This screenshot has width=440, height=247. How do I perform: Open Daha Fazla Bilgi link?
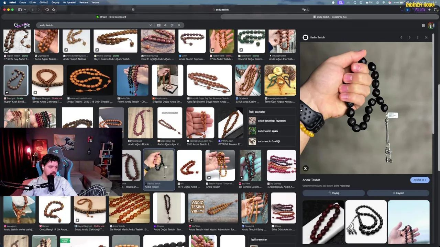click(342, 186)
